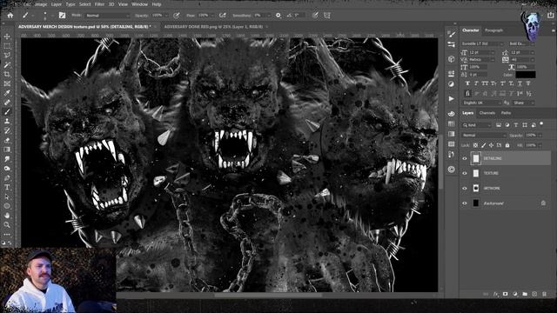Select the Gradient tool
The height and width of the screenshot is (313, 557).
[7, 150]
